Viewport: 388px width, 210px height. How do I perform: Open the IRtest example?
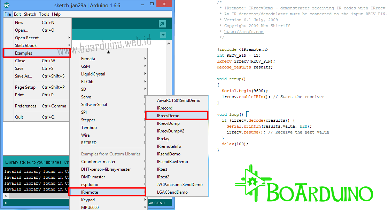point(177,169)
